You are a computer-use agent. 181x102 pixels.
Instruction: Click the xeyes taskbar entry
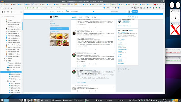110,100
